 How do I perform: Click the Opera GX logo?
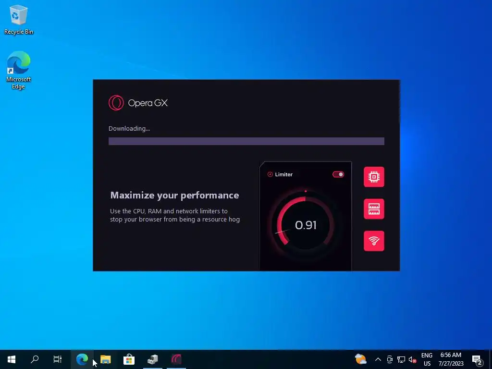[x=138, y=103]
